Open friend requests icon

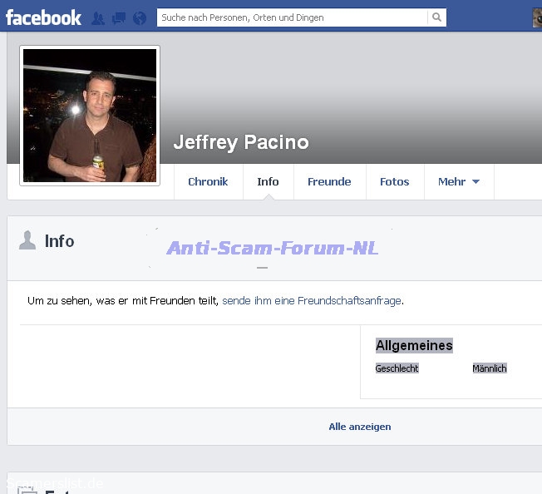click(98, 17)
